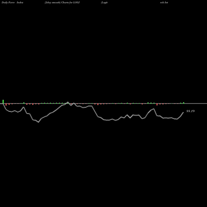207x207 pixels.
Task: Click the tall green bar at chart start
Action: tap(3, 101)
